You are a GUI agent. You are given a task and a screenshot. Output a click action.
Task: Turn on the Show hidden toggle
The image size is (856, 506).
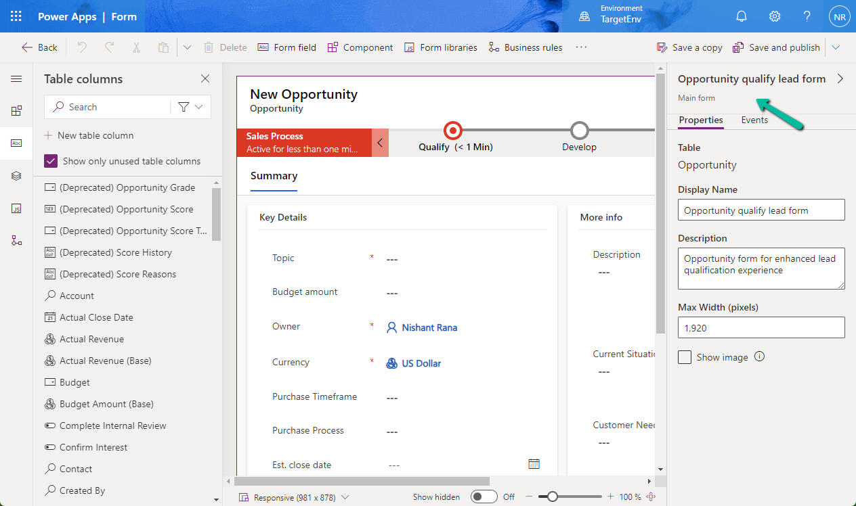484,496
